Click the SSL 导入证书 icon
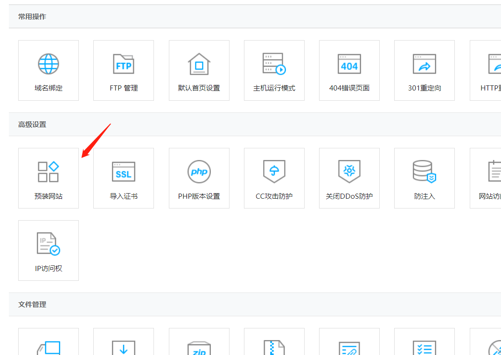Image resolution: width=501 pixels, height=355 pixels. point(124,172)
